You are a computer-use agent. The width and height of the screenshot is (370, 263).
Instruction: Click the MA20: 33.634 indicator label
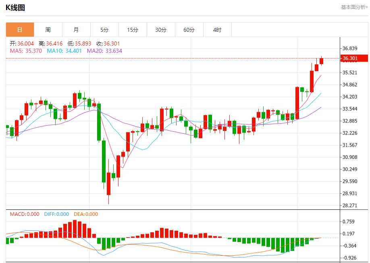pyautogui.click(x=104, y=51)
